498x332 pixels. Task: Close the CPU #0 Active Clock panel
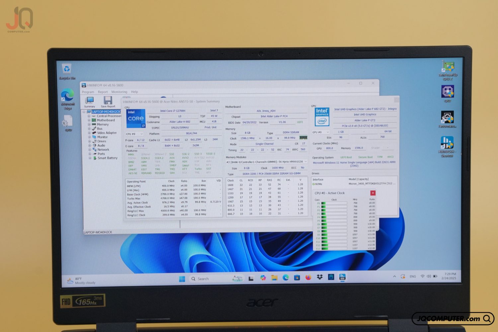tap(373, 193)
